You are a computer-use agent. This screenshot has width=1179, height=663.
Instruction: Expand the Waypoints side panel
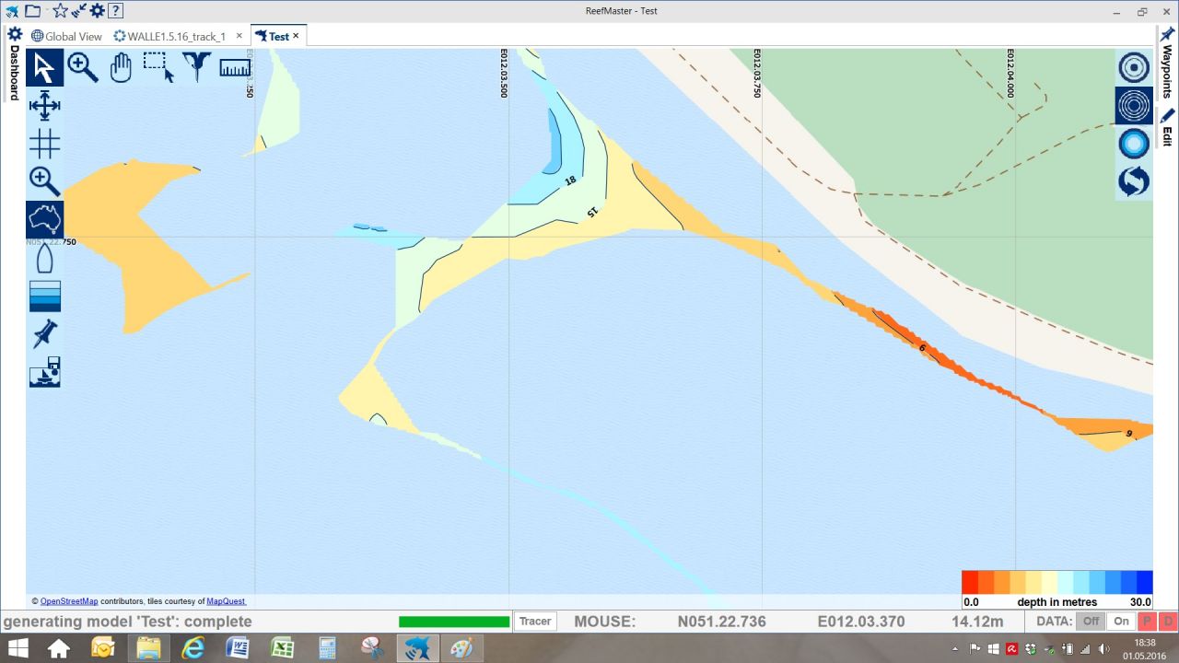click(1166, 66)
